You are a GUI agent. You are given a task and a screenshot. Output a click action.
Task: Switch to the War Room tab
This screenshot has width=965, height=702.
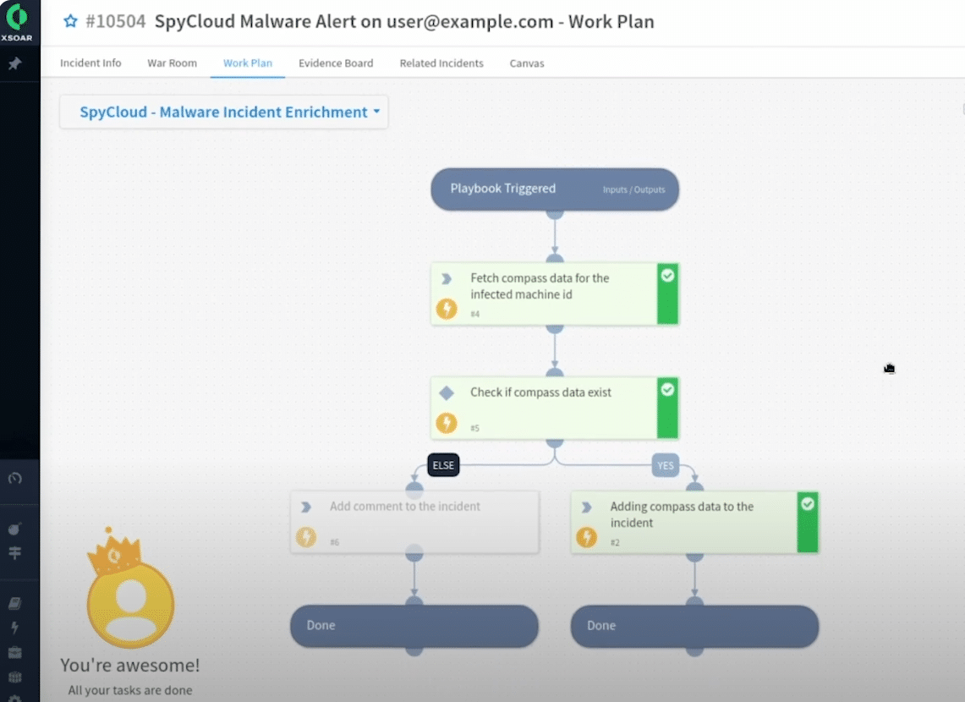pyautogui.click(x=172, y=63)
